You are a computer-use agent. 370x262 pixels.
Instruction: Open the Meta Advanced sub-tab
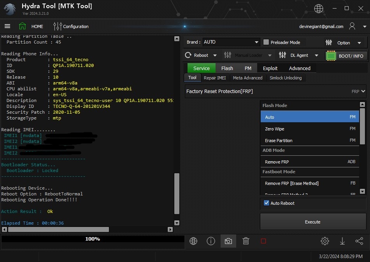click(247, 77)
